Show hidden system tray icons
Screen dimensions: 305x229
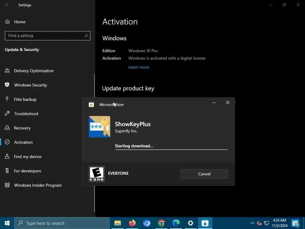252,223
